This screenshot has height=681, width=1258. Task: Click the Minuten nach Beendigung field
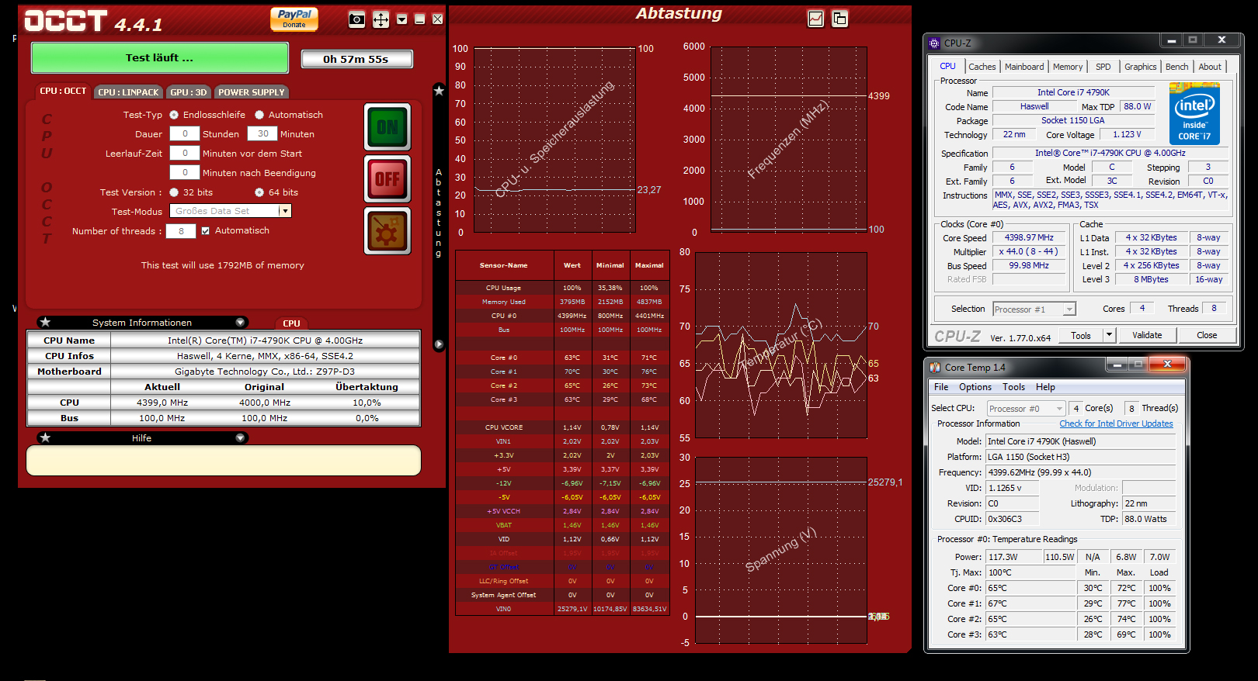coord(185,172)
